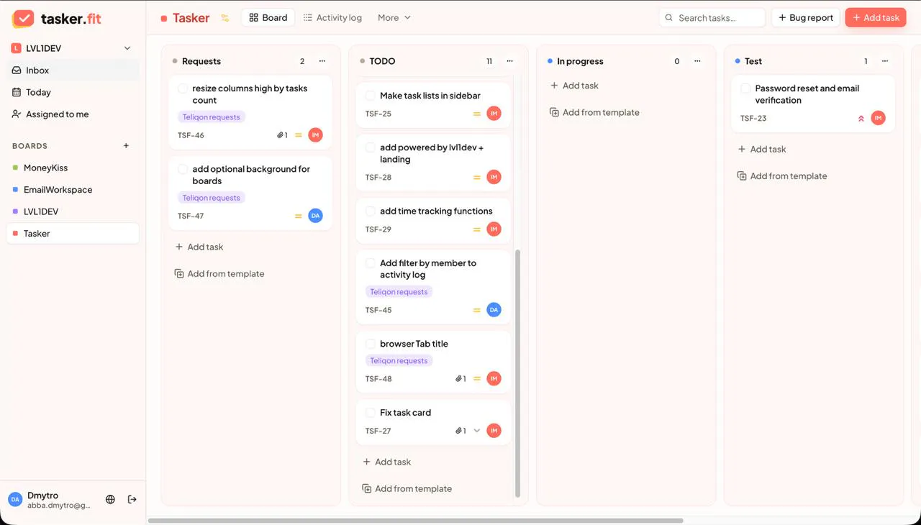This screenshot has height=525, width=921.
Task: Add from template in Requests column
Action: pos(219,274)
